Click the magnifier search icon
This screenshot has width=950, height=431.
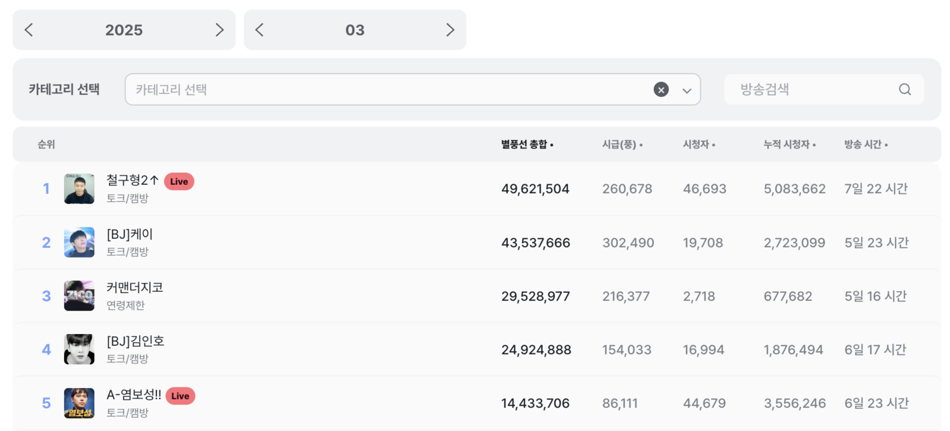904,89
